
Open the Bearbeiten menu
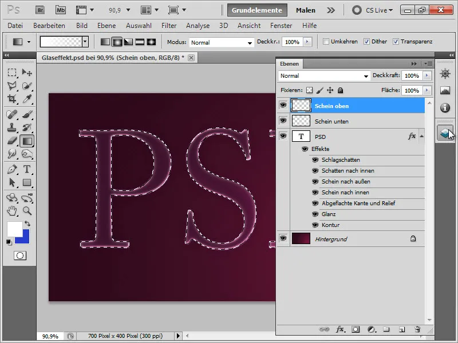[x=49, y=26]
